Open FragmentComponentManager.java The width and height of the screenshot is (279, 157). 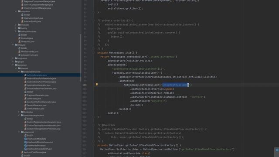point(40,1)
